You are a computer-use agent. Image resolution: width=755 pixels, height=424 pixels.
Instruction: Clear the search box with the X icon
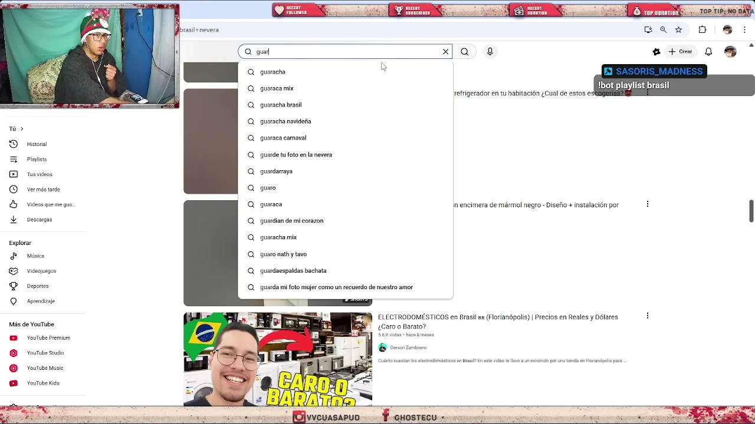click(445, 52)
